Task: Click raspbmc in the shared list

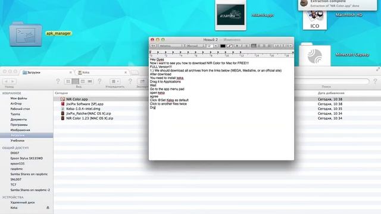Action: pyautogui.click(x=17, y=169)
